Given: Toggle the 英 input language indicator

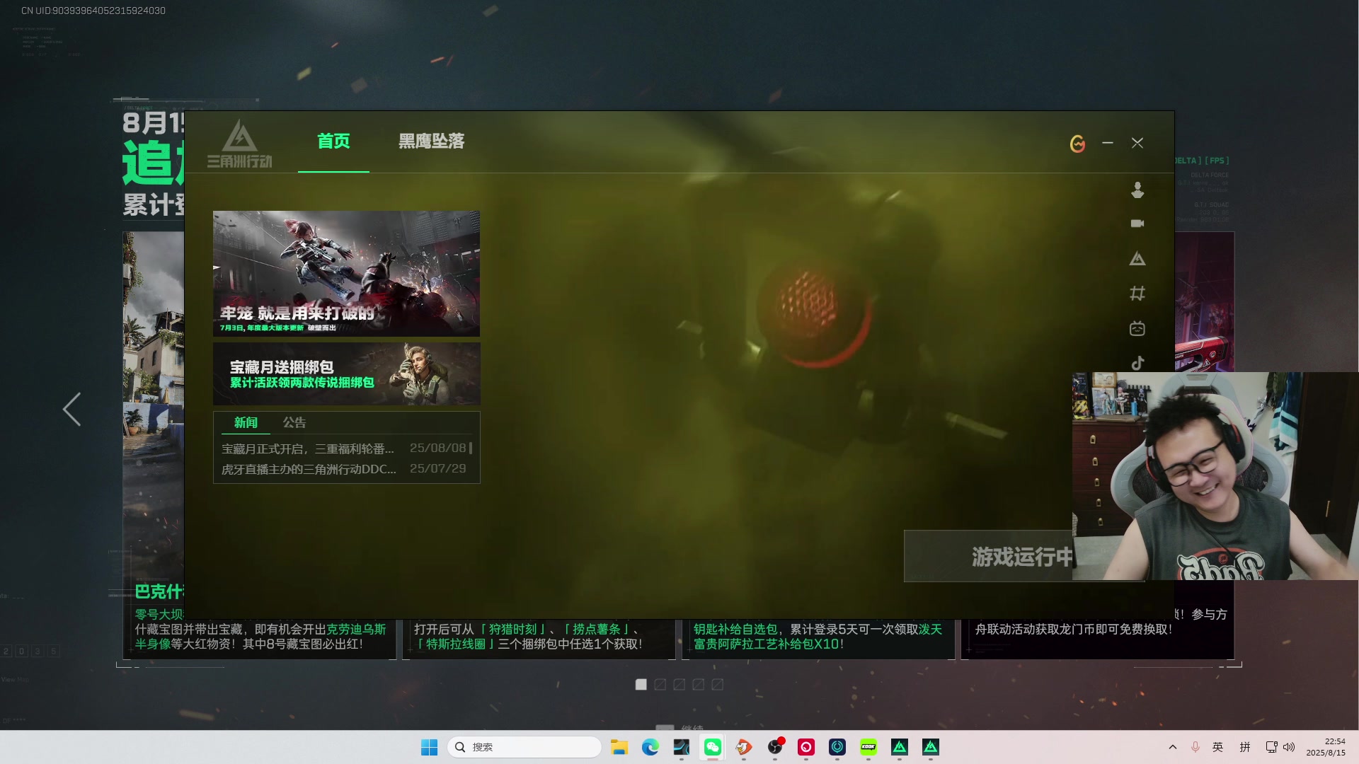Looking at the screenshot, I should click(1217, 747).
